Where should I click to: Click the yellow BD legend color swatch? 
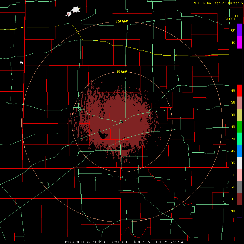click(239, 115)
